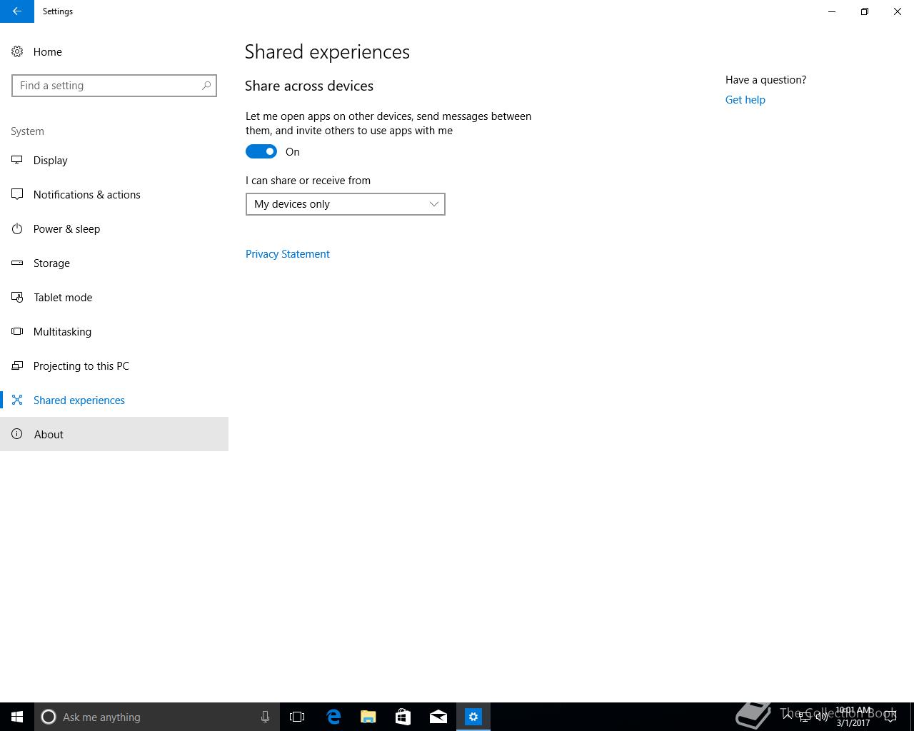Viewport: 914px width, 731px height.
Task: Open the Multitasking icon in sidebar
Action: click(x=17, y=331)
